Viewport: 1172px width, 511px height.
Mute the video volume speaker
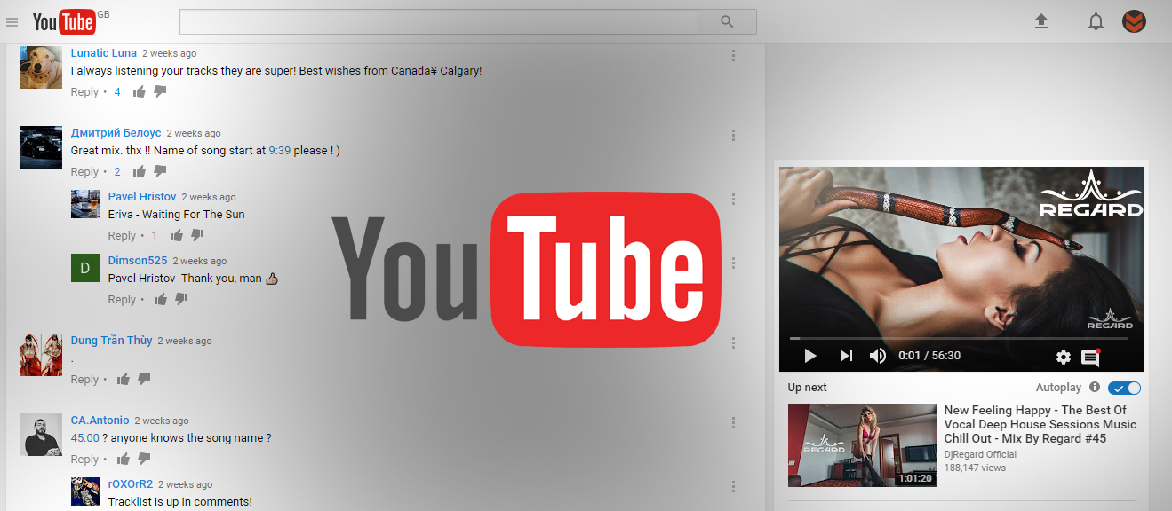click(878, 356)
